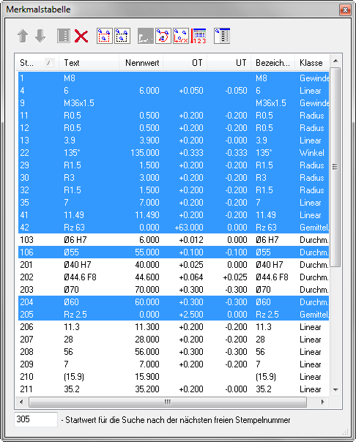
Task: Sort by the Text column header
Action: [x=89, y=63]
